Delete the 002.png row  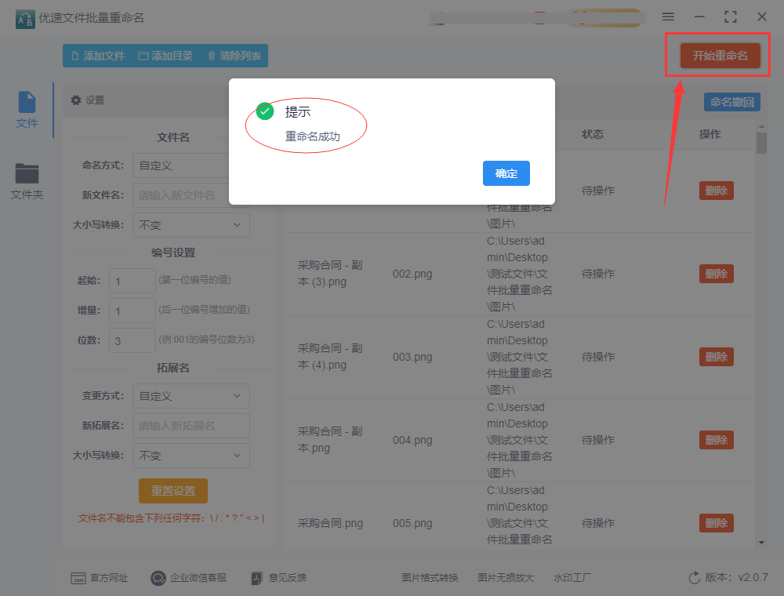pyautogui.click(x=716, y=274)
